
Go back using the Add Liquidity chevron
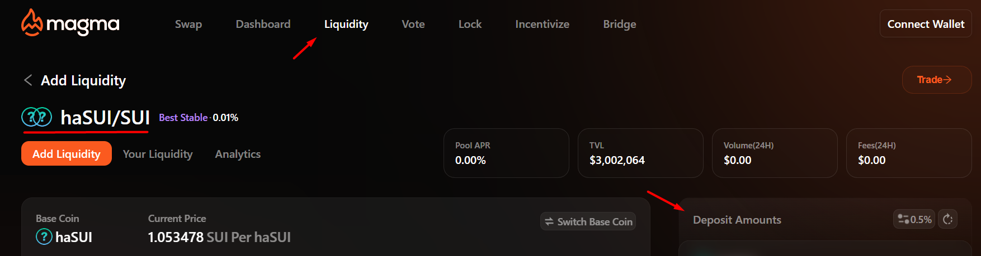[x=28, y=80]
